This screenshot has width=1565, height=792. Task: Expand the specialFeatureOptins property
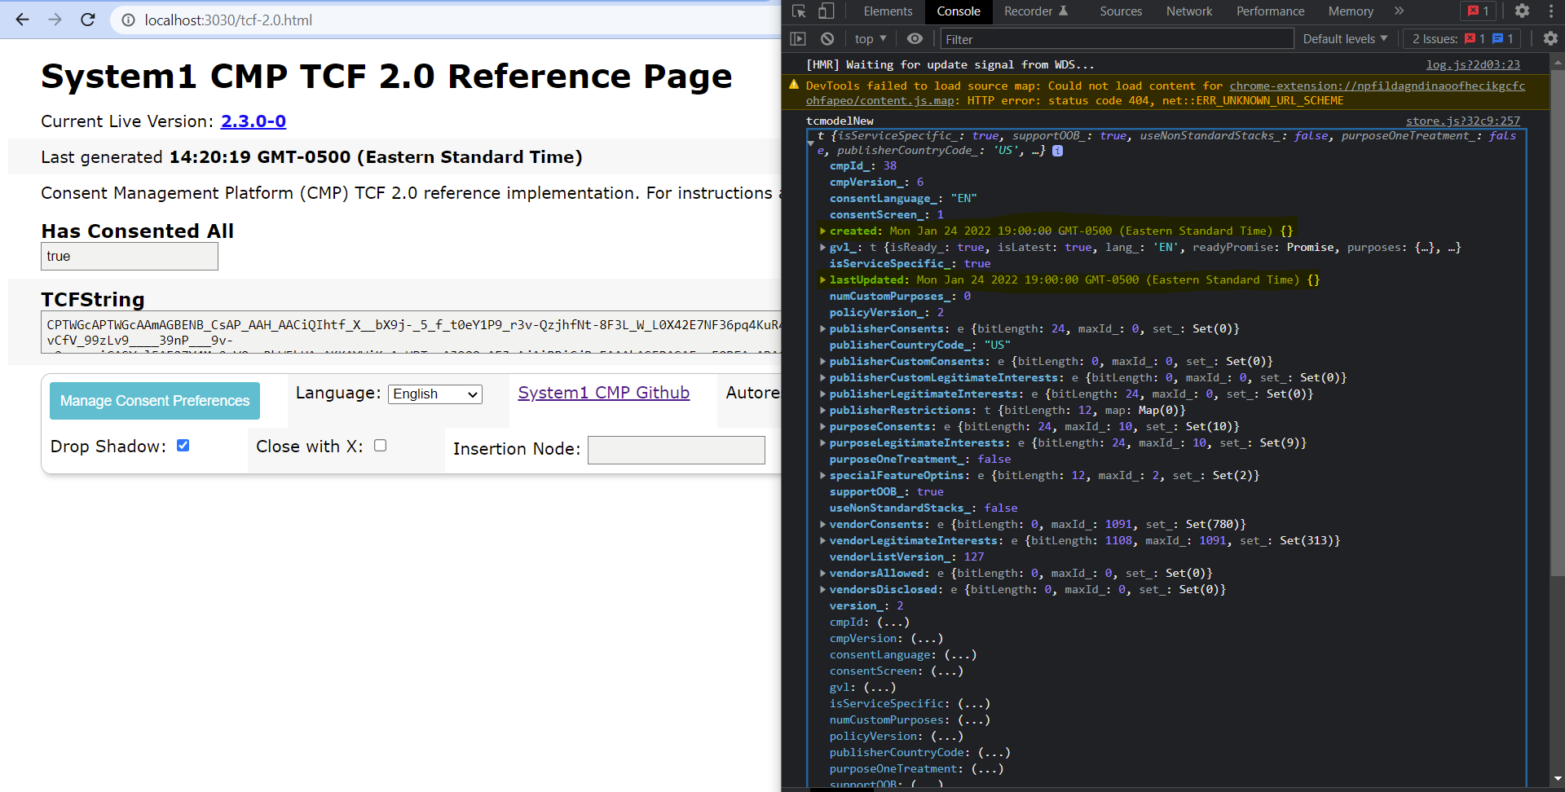[x=823, y=476]
